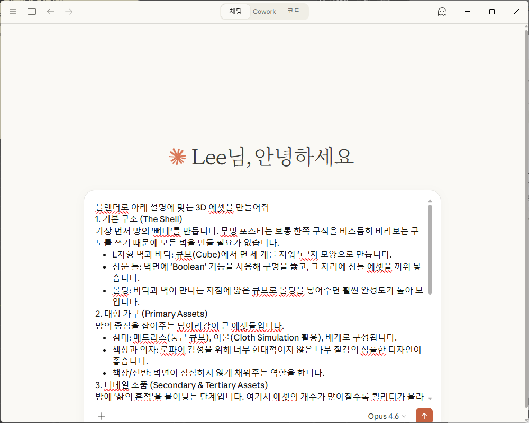This screenshot has height=423, width=529.
Task: Click the orange Claude starburst logo
Action: coord(177,157)
